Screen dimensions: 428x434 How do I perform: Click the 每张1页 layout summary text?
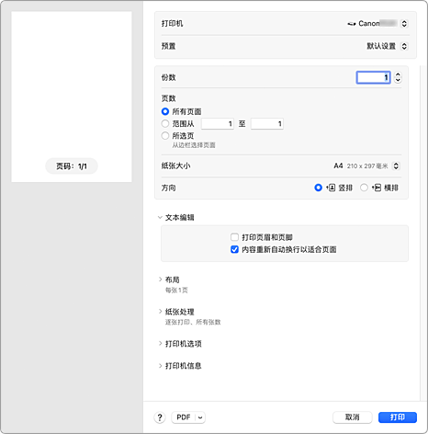[176, 291]
